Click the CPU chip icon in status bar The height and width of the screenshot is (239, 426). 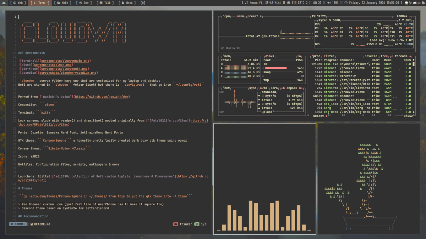[x=289, y=3]
